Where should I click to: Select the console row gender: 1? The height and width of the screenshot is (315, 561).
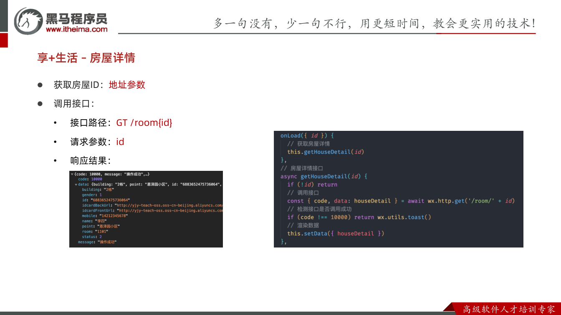pyautogui.click(x=92, y=195)
